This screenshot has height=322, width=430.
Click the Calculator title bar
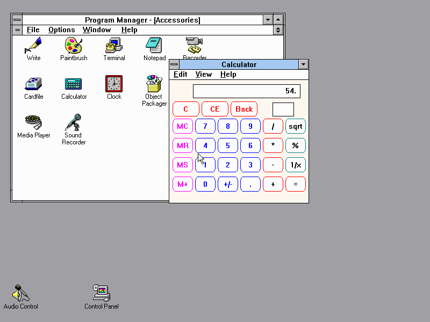point(239,64)
